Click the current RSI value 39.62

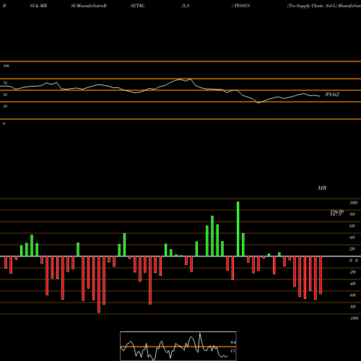(332, 95)
